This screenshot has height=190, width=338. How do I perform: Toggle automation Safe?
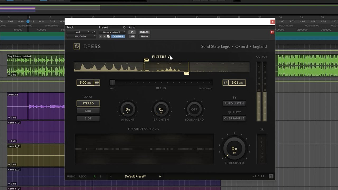tap(132, 36)
